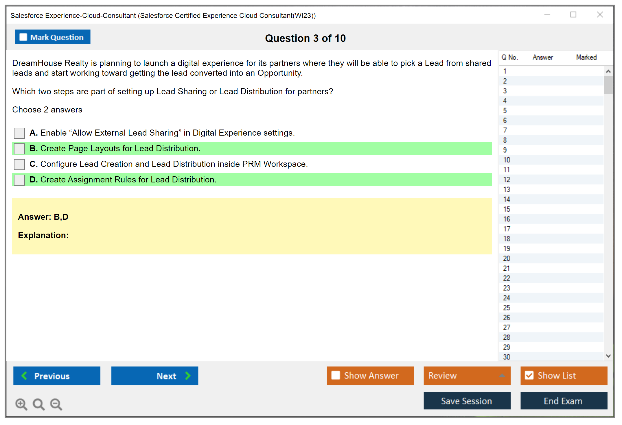Click the left chevron on Previous button

tap(24, 376)
